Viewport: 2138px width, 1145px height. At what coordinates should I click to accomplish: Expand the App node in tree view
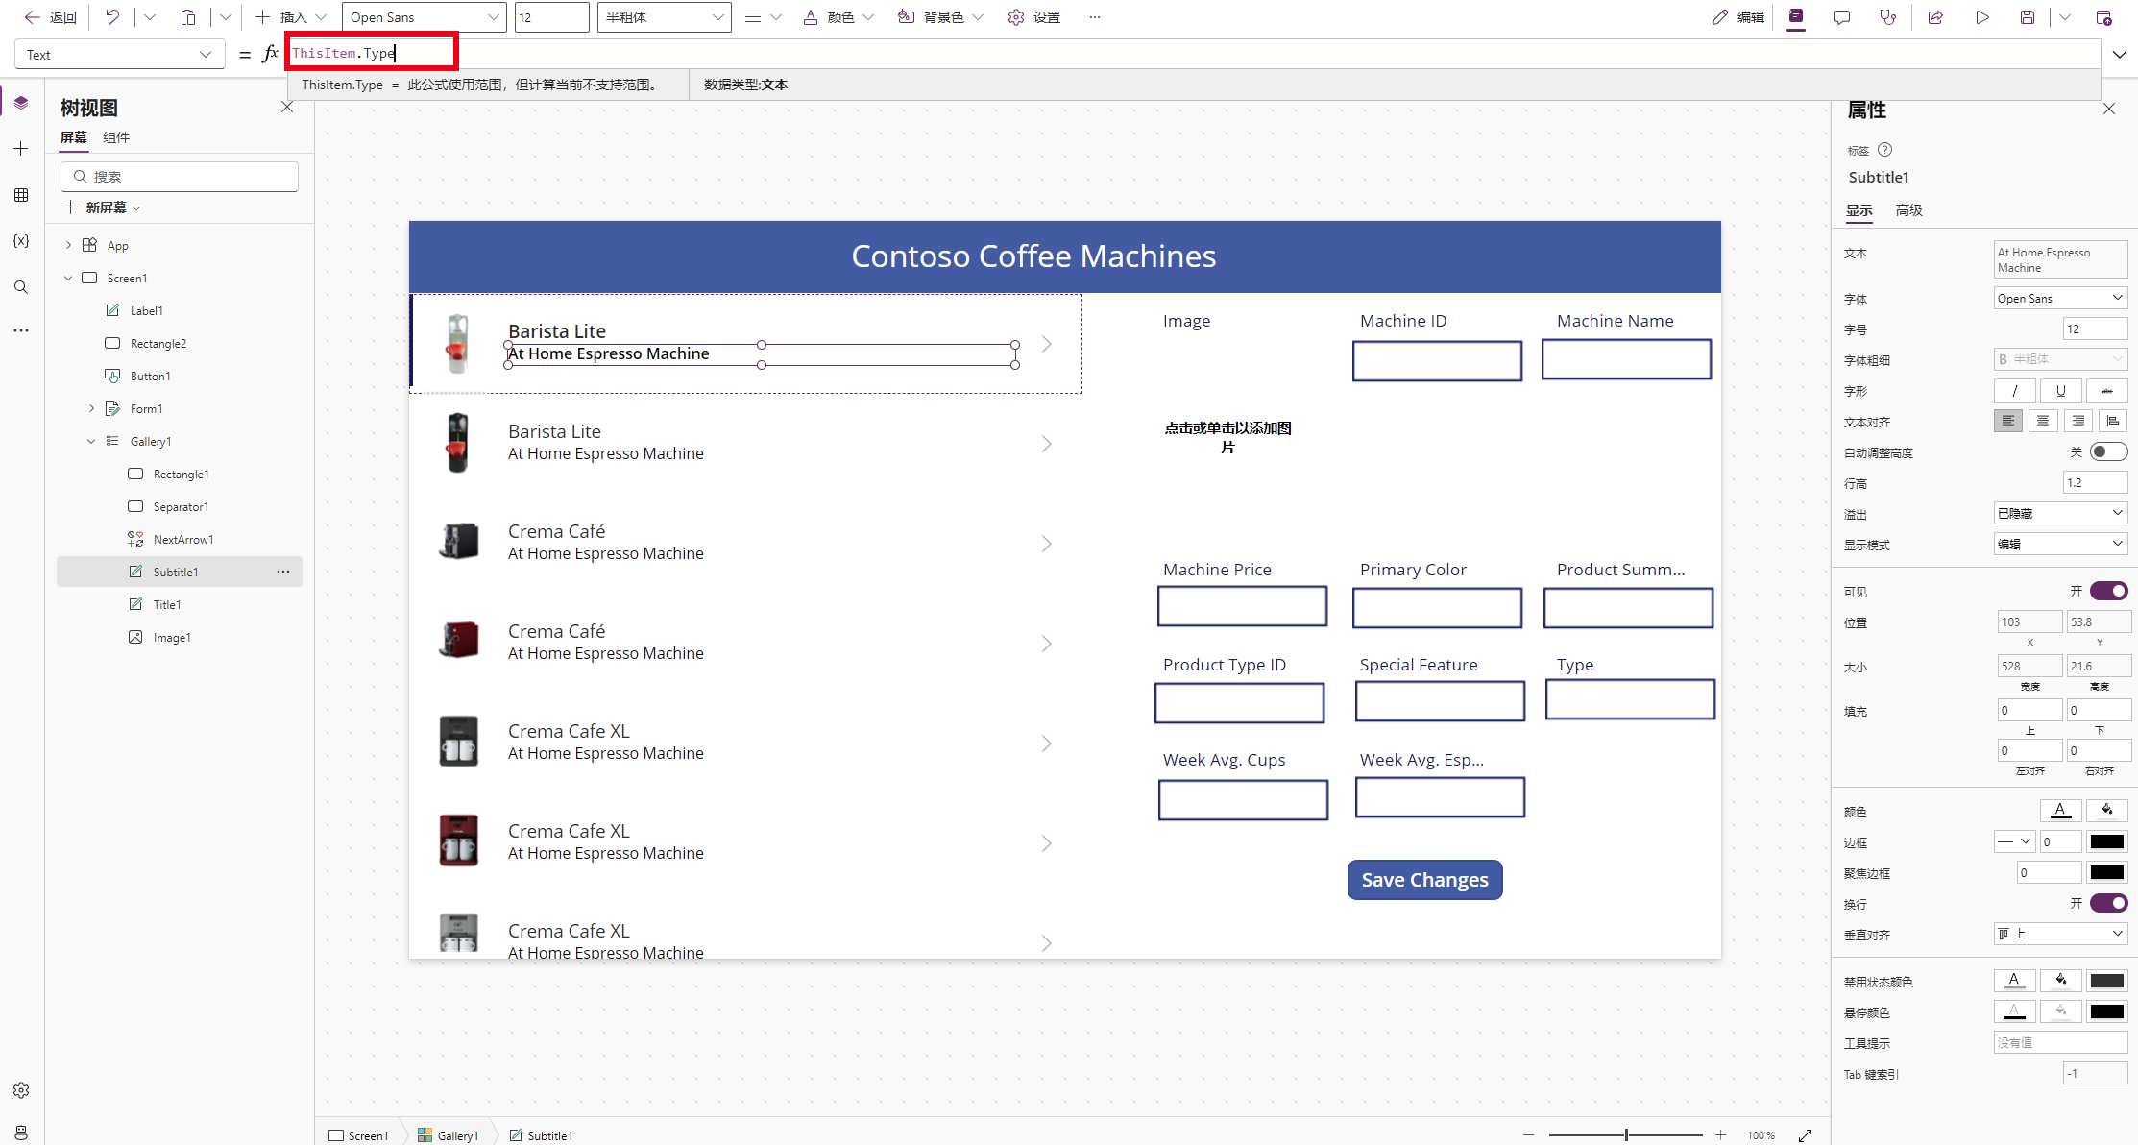coord(68,245)
